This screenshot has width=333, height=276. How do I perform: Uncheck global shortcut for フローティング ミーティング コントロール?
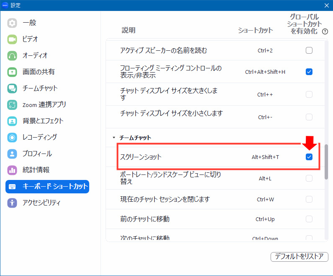(x=309, y=72)
